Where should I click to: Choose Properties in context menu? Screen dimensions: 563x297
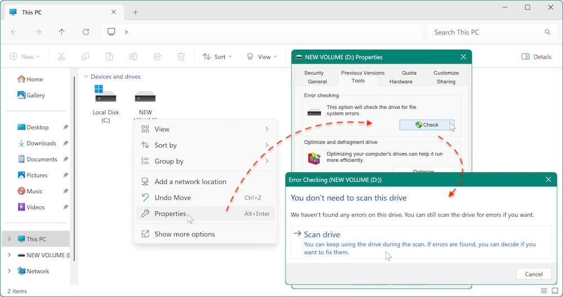pos(205,214)
